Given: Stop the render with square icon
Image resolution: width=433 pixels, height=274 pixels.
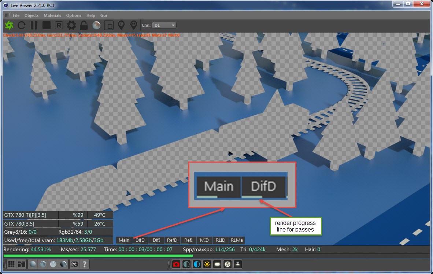Looking at the screenshot, I should tap(47, 25).
